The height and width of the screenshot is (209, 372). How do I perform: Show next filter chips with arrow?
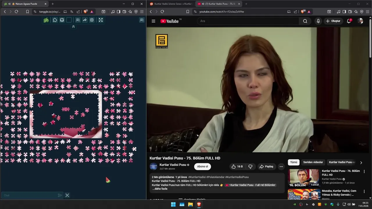click(x=361, y=163)
